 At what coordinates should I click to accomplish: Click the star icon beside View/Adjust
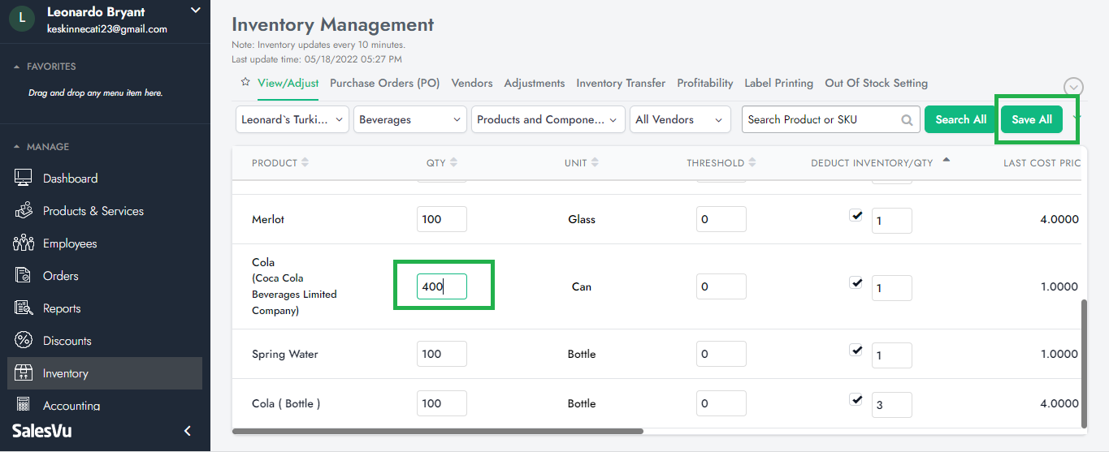(x=245, y=83)
